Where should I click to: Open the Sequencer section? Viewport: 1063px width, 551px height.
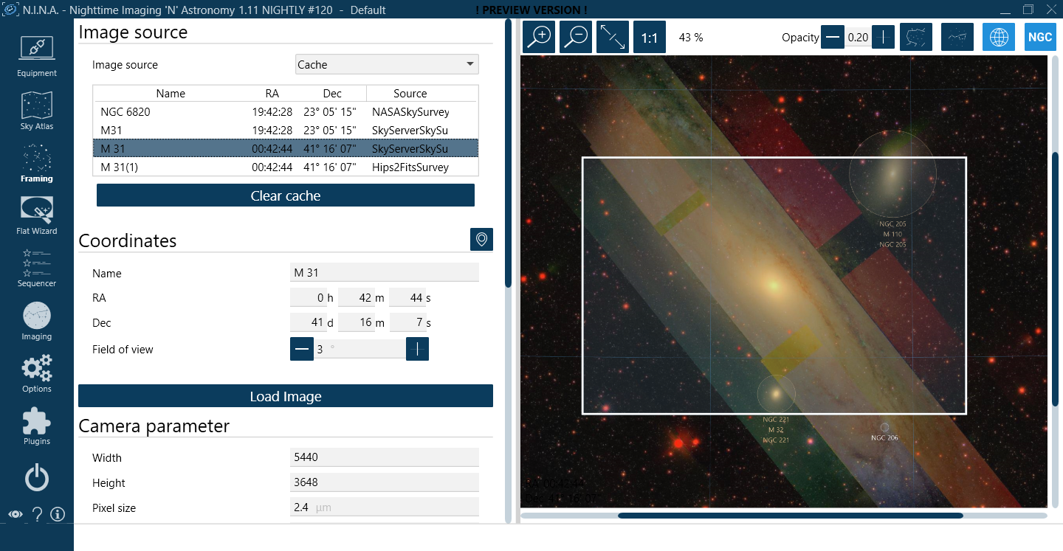[x=37, y=268]
